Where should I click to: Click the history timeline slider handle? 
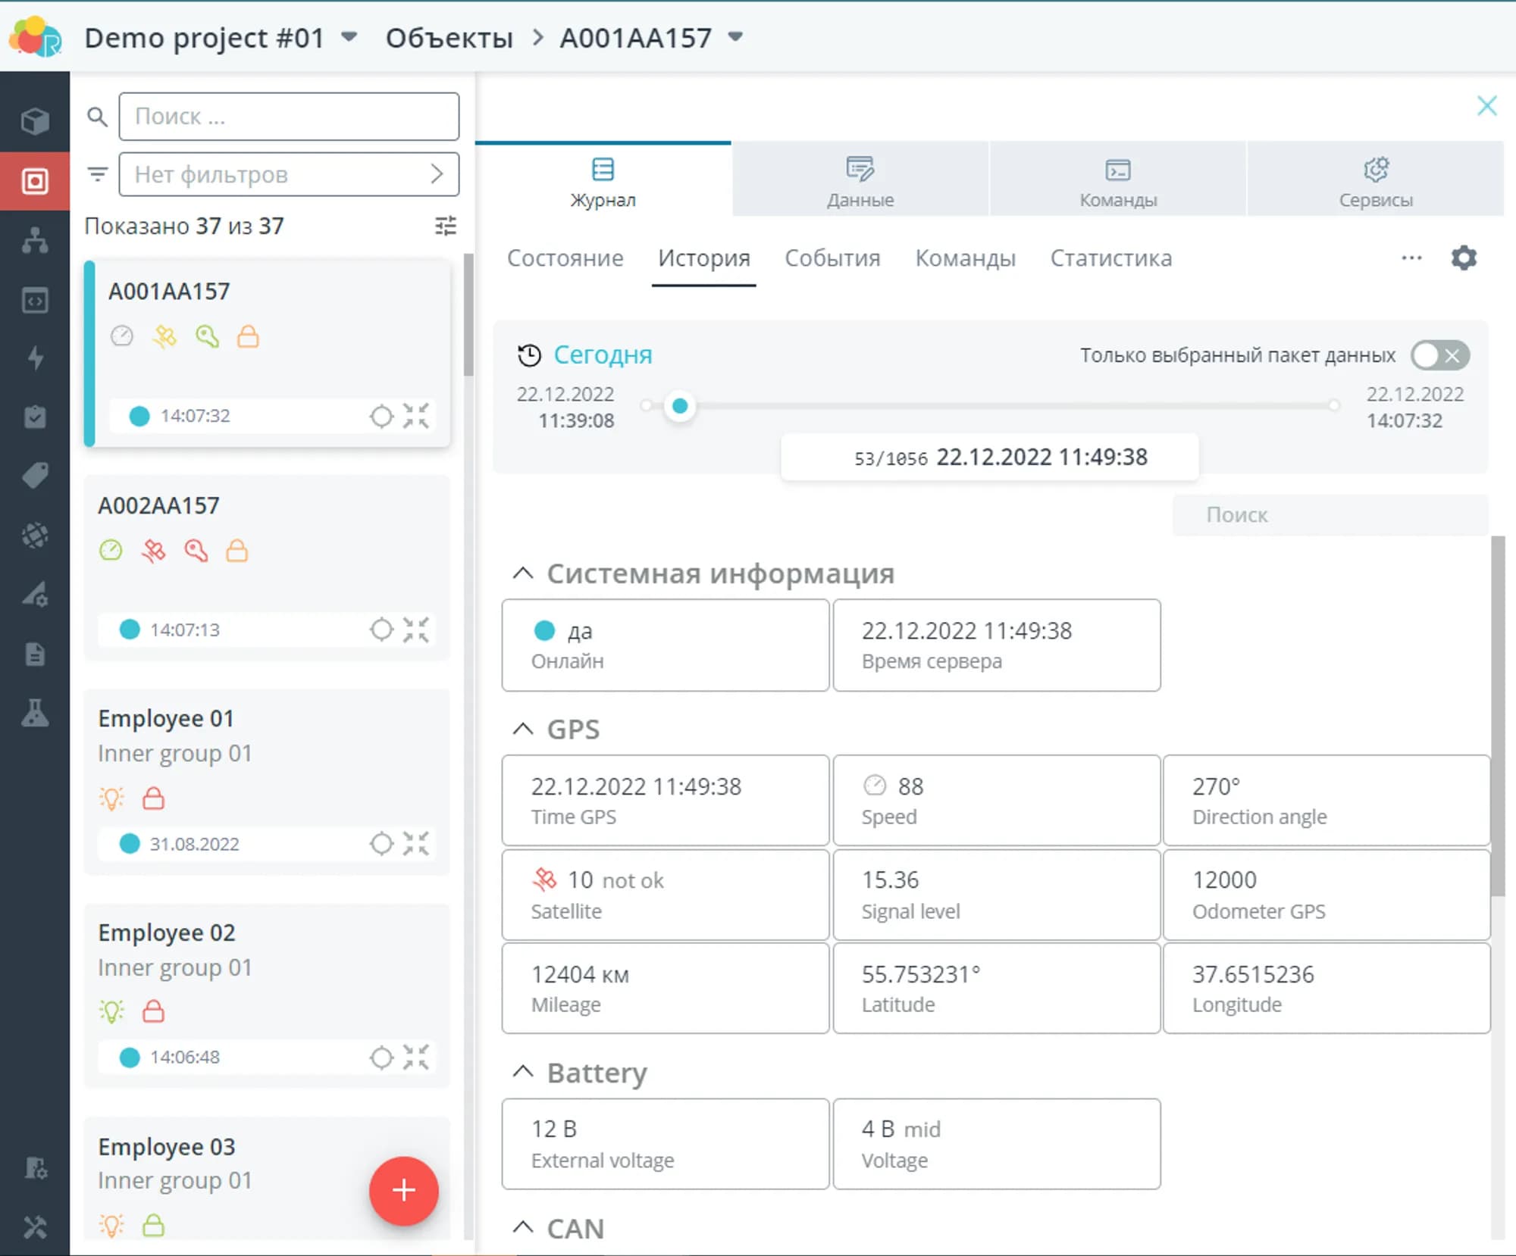pyautogui.click(x=680, y=406)
